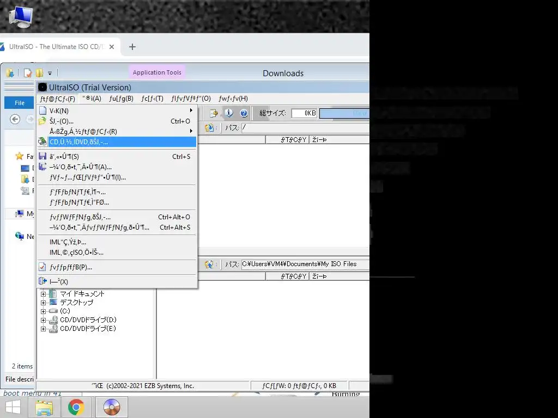The height and width of the screenshot is (418, 558).
Task: Expand the CD/DVDドライブ(E:) tree node
Action: pos(43,329)
